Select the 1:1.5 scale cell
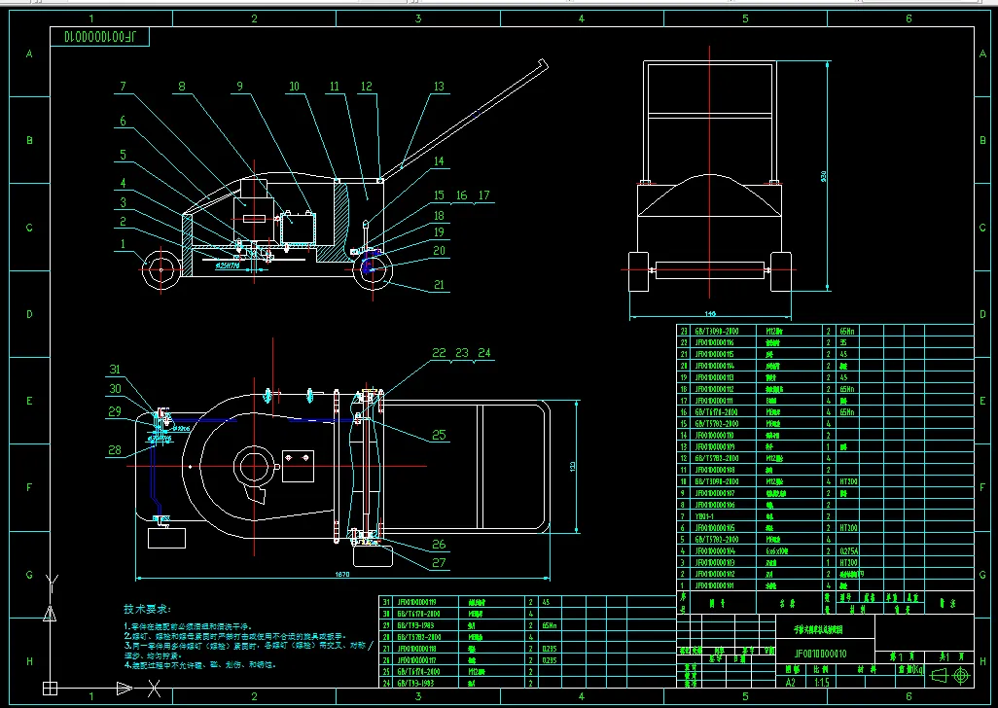998x708 pixels. 822,683
